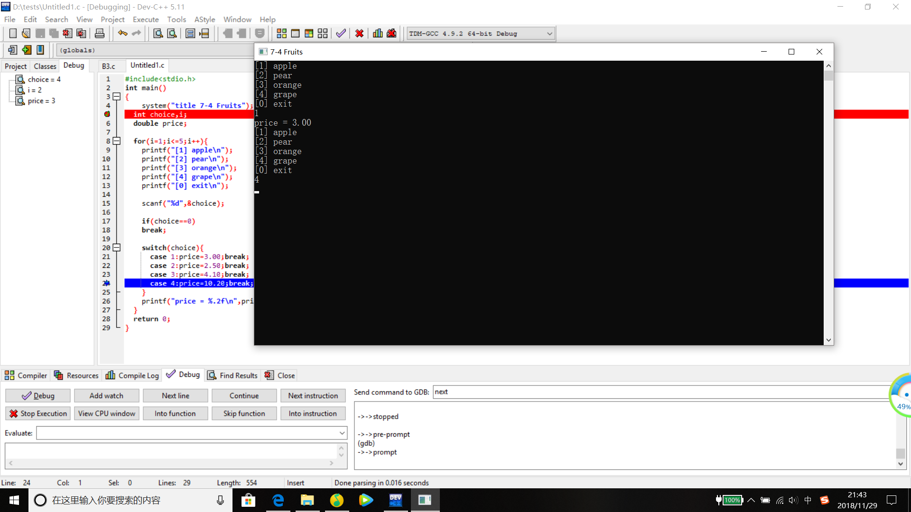Click the Run window icon
911x512 pixels.
(x=295, y=34)
